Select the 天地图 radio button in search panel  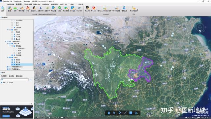coord(8,82)
